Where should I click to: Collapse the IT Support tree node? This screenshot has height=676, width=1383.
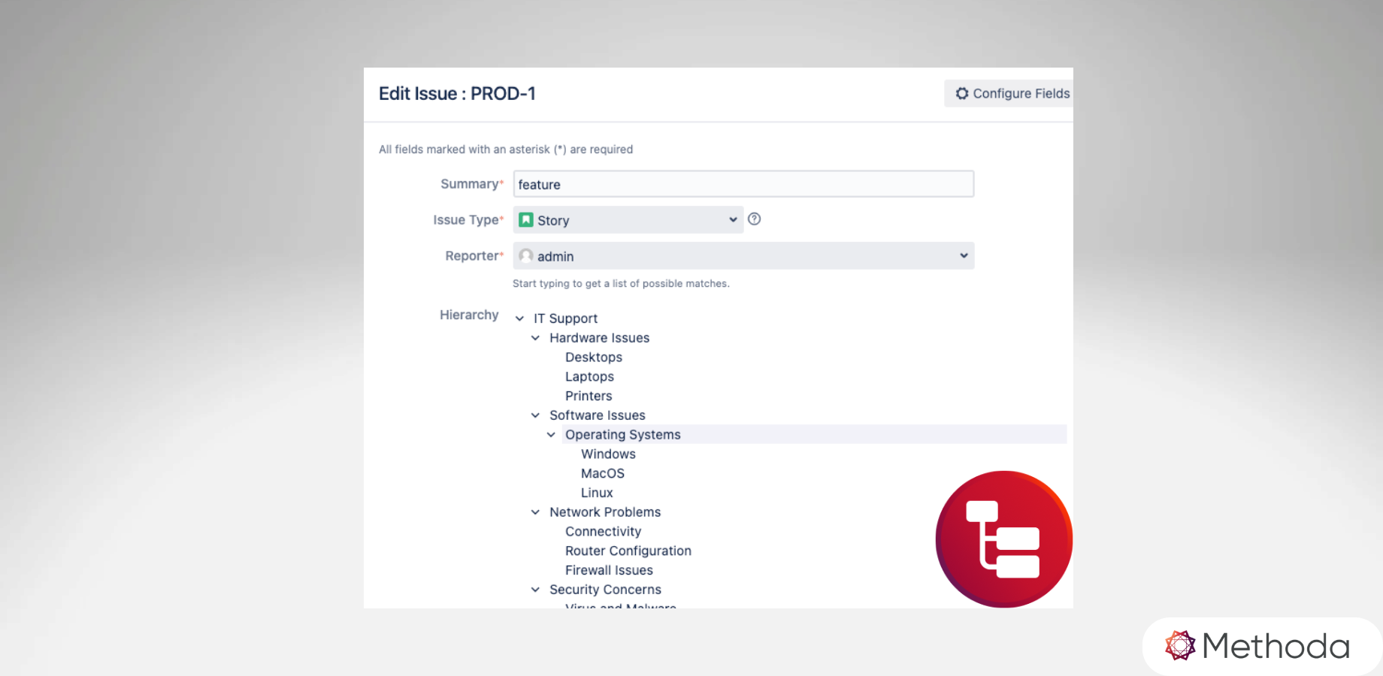pyautogui.click(x=519, y=318)
